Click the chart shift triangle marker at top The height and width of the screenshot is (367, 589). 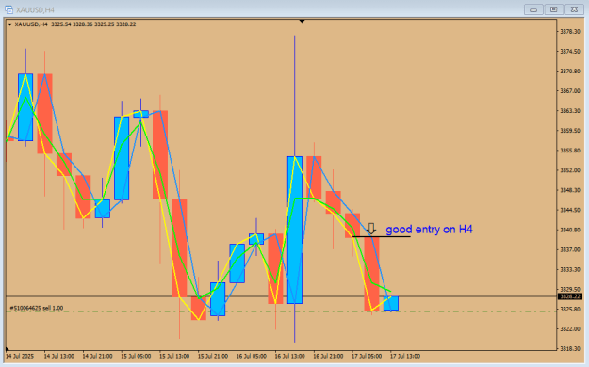coord(302,22)
